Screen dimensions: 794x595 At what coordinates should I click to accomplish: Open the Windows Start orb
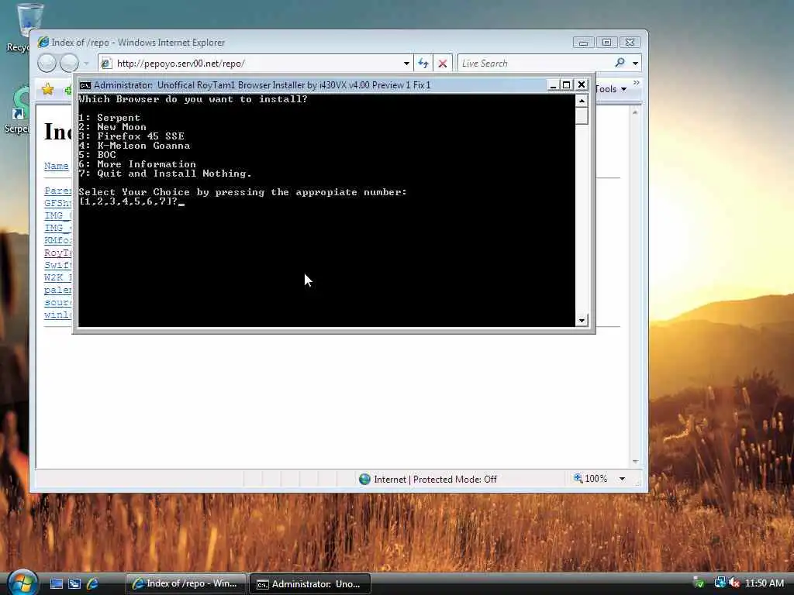[22, 583]
